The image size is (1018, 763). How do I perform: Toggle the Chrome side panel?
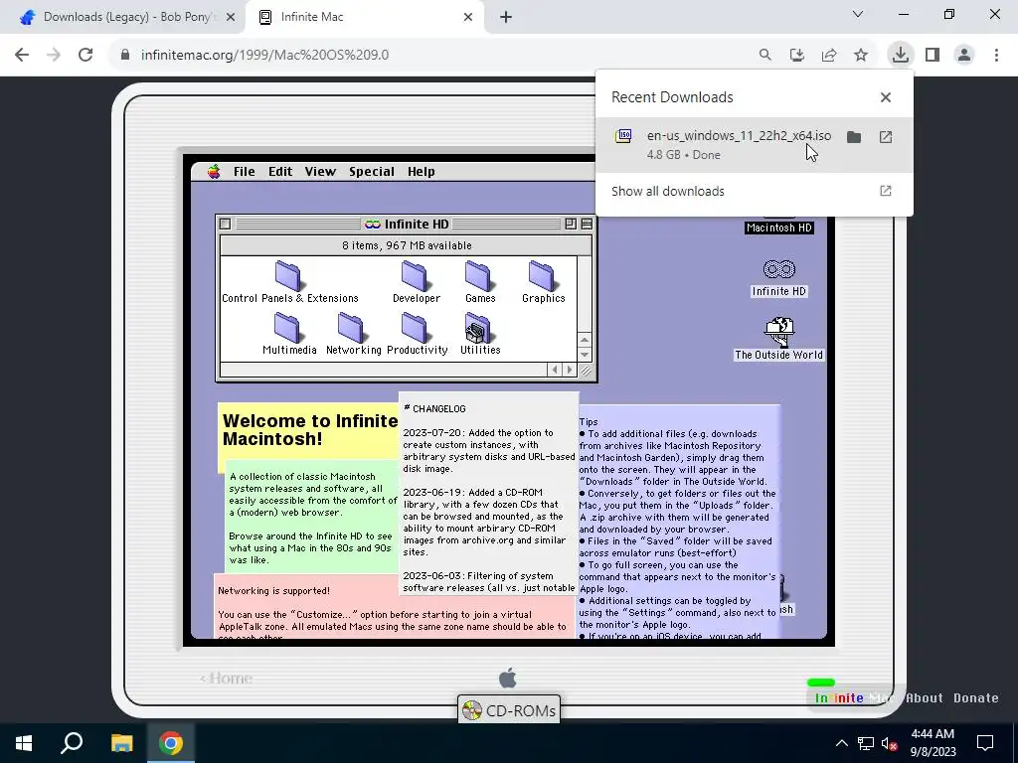coord(933,55)
